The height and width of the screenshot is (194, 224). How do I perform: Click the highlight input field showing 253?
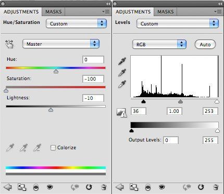(210, 111)
